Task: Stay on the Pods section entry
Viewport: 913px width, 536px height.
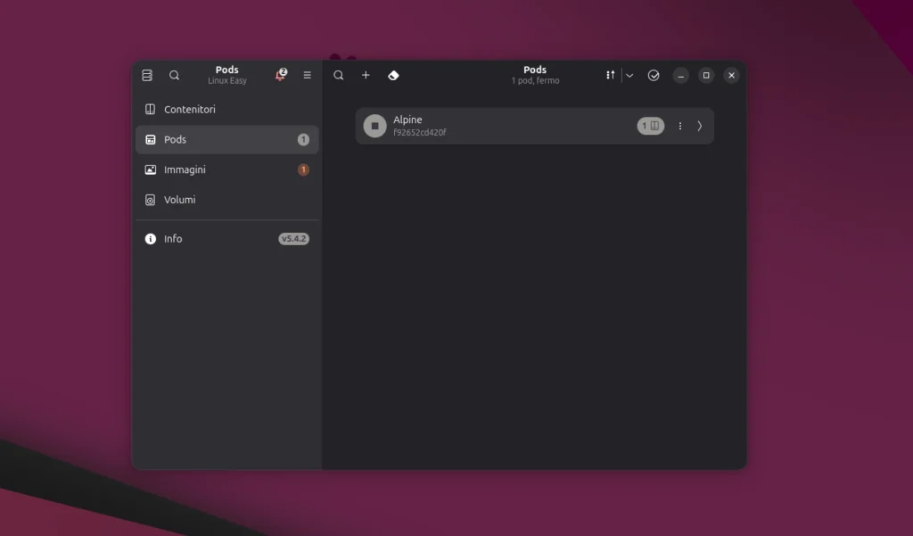Action: pyautogui.click(x=175, y=139)
